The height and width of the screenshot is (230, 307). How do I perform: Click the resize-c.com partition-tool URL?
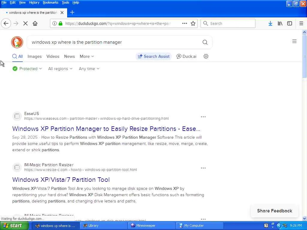click(80, 170)
